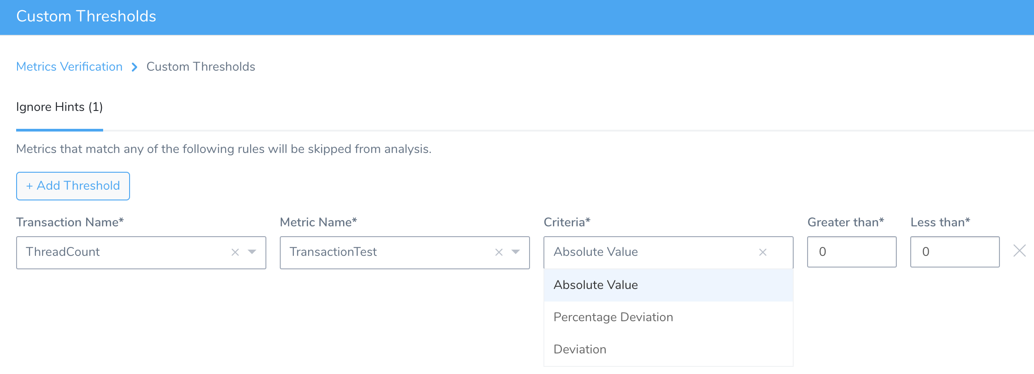Go back to Metrics Verification link
This screenshot has height=374, width=1034.
coord(70,67)
